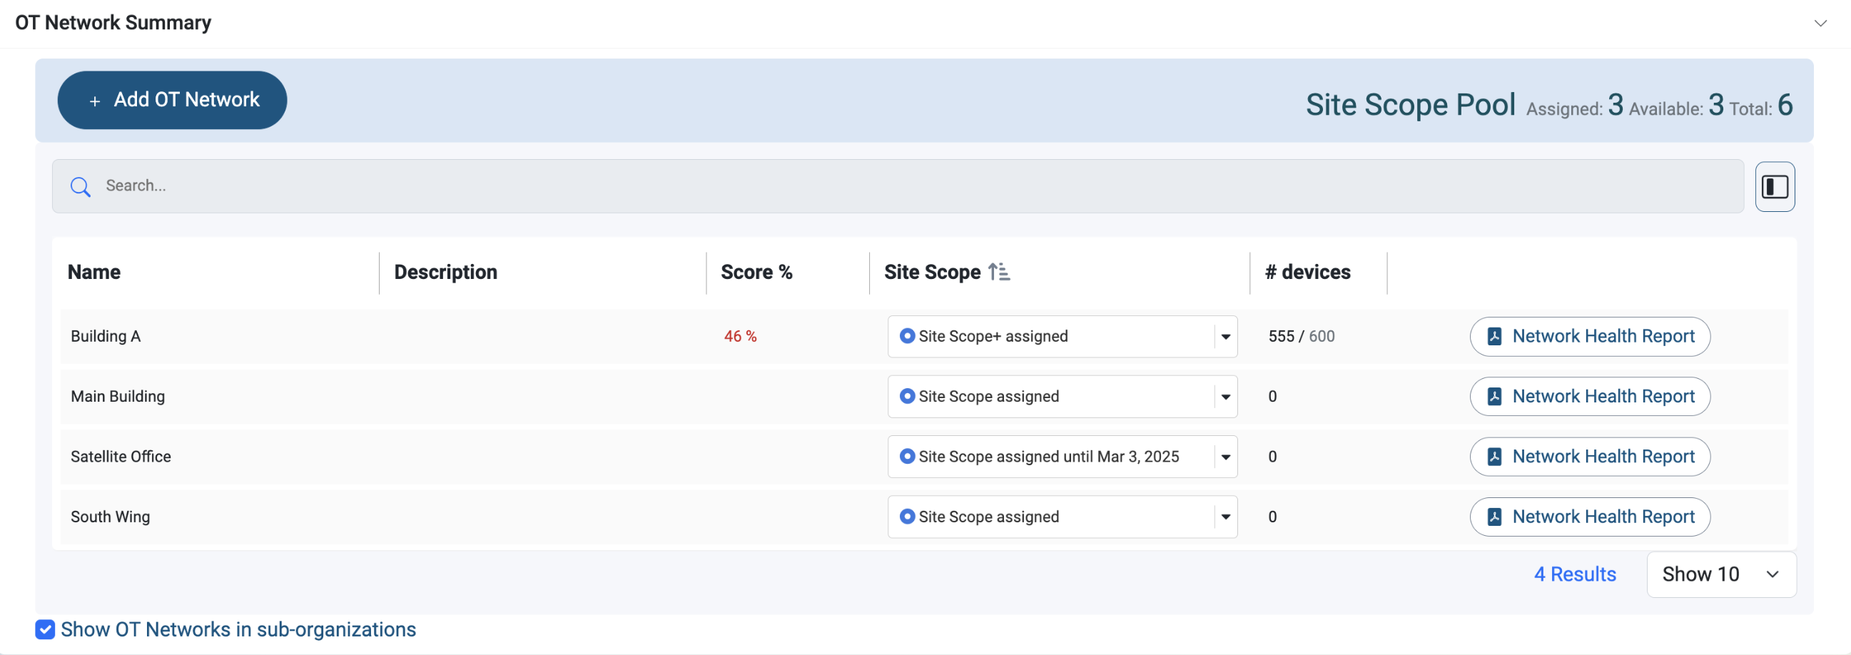The image size is (1851, 655).
Task: Sort by the # devices column header
Action: click(x=1307, y=272)
